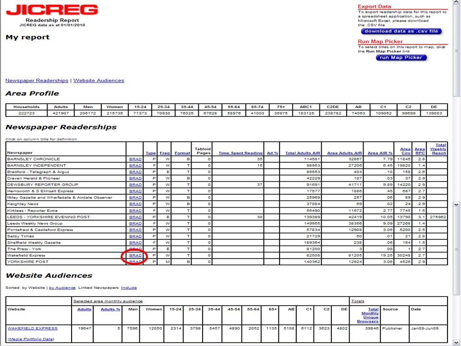
Task: Open BRAD link for Selby Times
Action: (x=135, y=236)
